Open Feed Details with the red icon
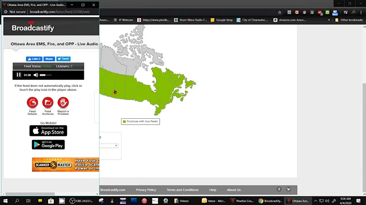The width and height of the screenshot is (366, 205). pyautogui.click(x=32, y=102)
